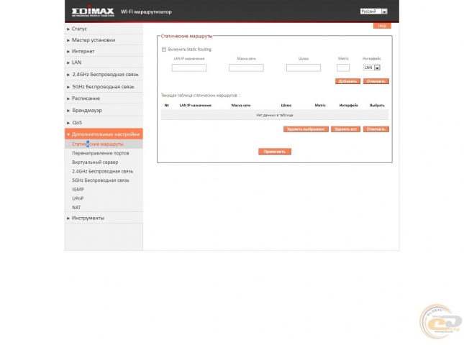Screen dimensions: 464x345
Task: Click Отменить button next to Добавить
Action: [376, 81]
